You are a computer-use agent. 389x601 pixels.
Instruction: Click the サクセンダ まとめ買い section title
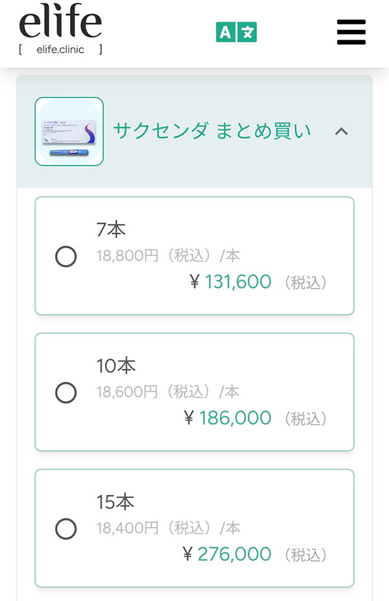(212, 131)
